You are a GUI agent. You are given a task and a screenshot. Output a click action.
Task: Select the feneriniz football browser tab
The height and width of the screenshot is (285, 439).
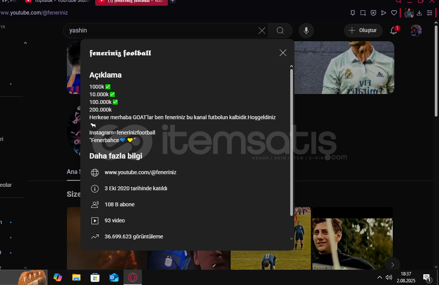coord(132,2)
